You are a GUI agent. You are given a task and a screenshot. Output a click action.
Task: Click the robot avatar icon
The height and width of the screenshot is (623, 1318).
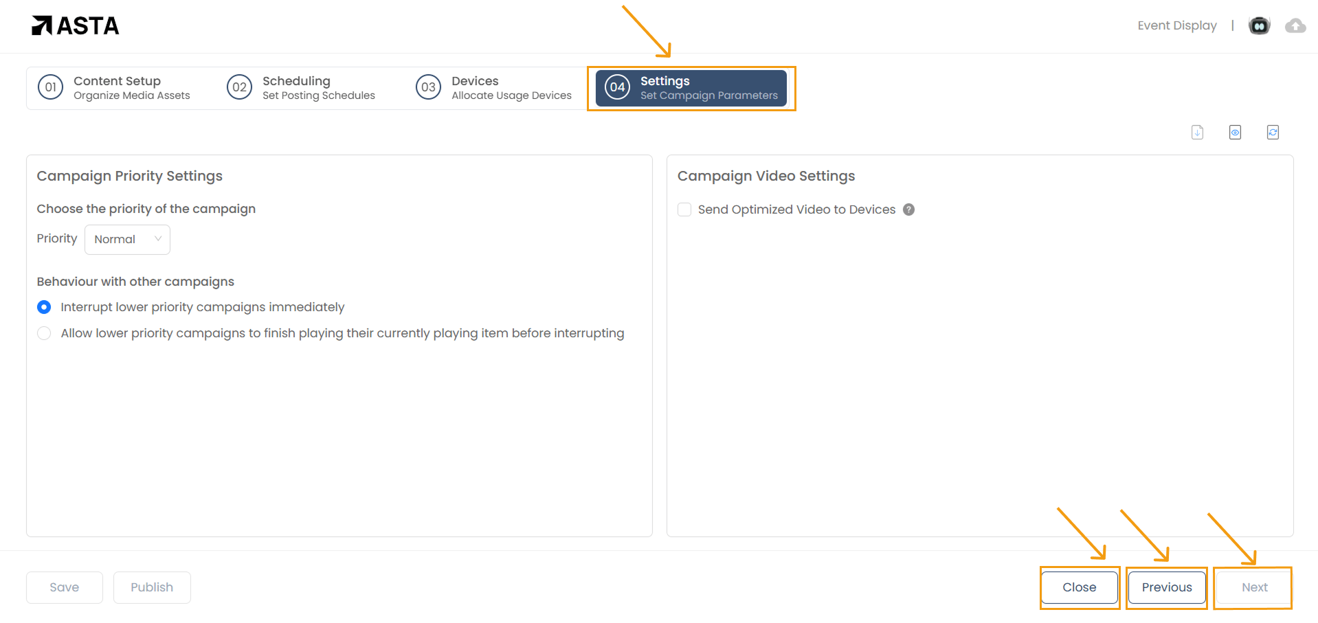[x=1259, y=26]
